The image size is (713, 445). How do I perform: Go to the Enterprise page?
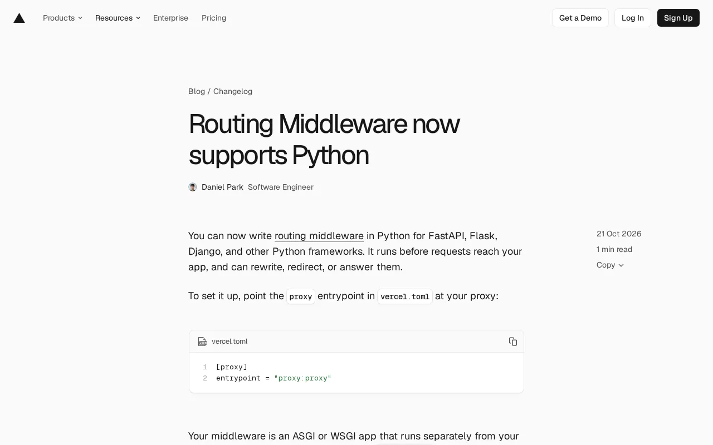coord(170,18)
